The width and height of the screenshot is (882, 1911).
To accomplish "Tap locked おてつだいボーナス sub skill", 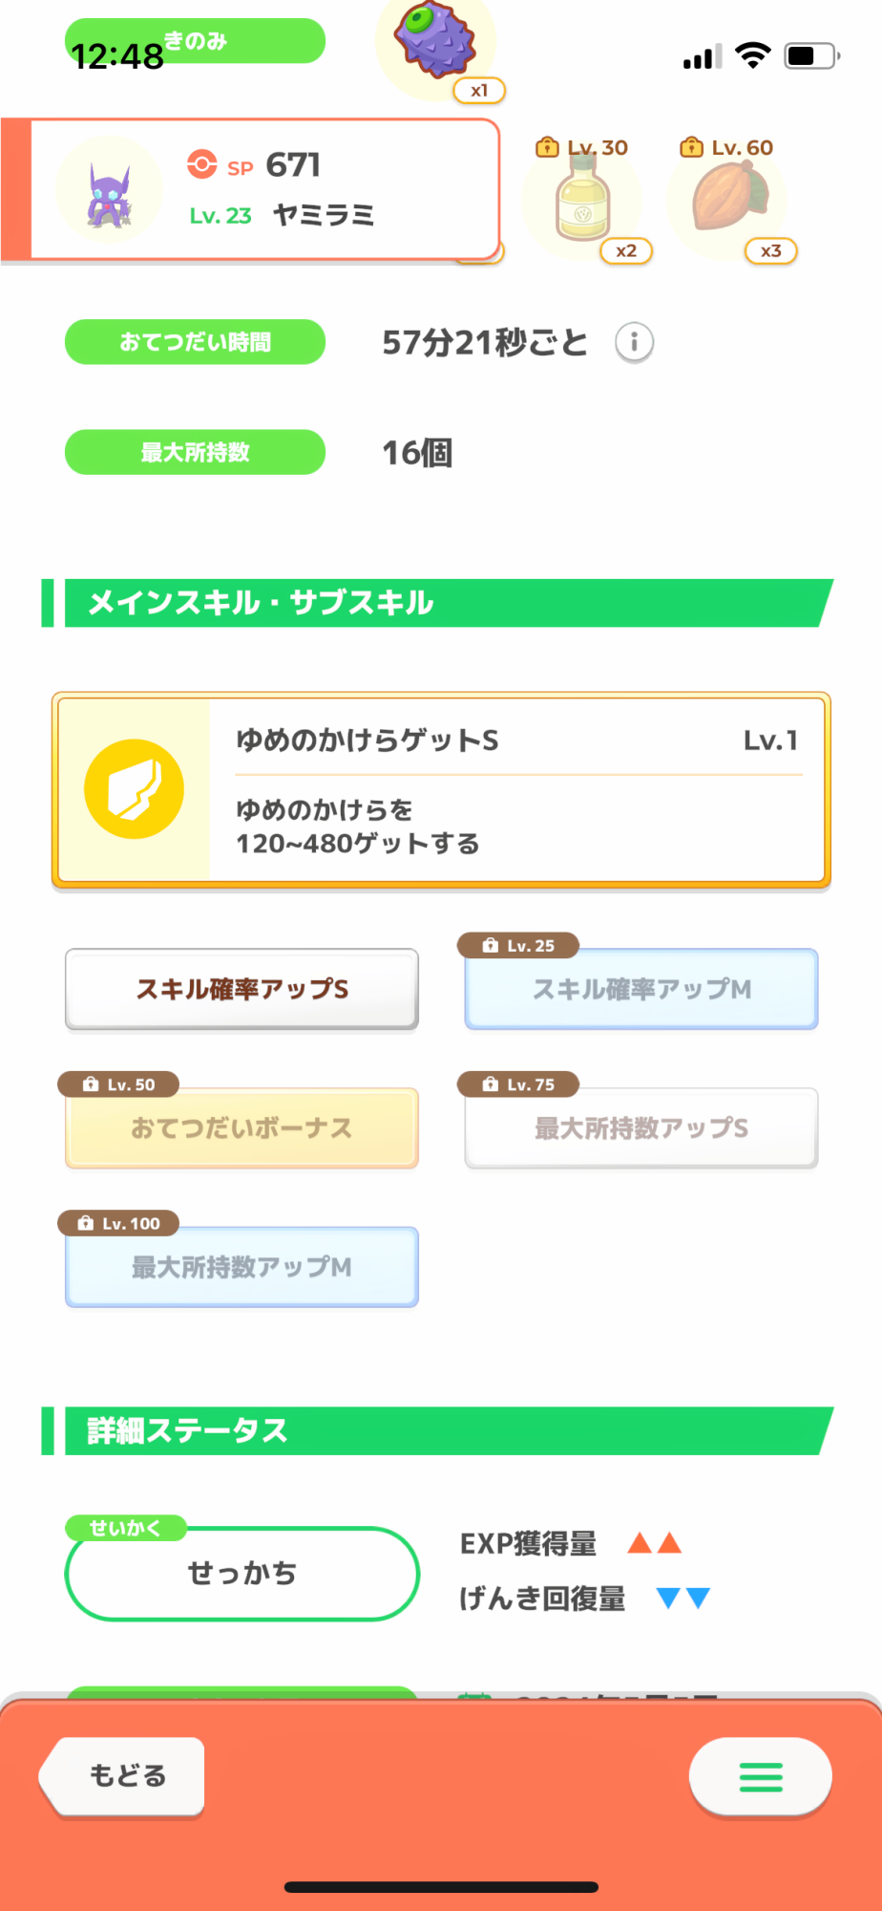I will pos(241,1127).
